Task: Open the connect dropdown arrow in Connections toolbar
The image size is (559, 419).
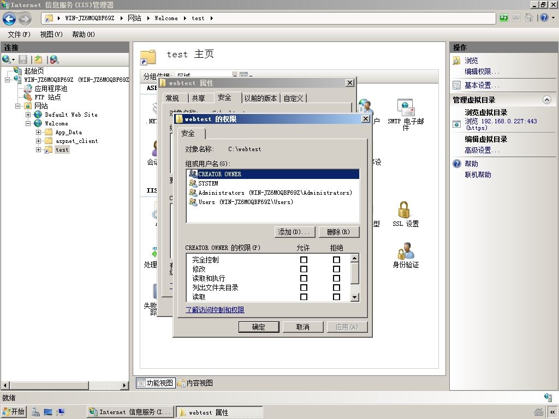Action: [x=14, y=60]
